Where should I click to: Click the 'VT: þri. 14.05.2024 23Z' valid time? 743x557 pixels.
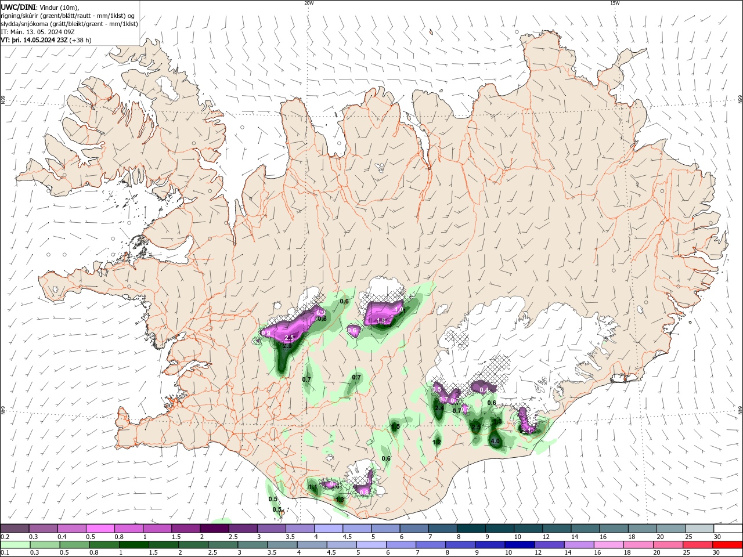pos(34,40)
